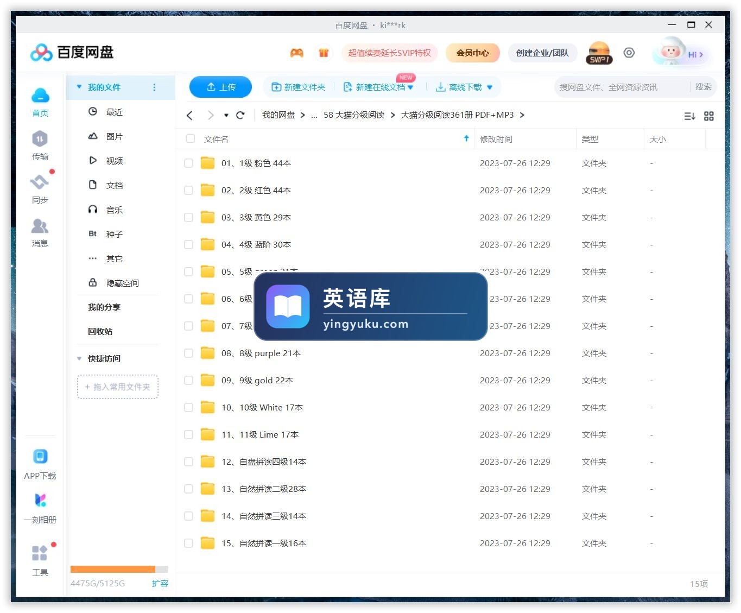Refresh the current folder listing

pyautogui.click(x=240, y=115)
